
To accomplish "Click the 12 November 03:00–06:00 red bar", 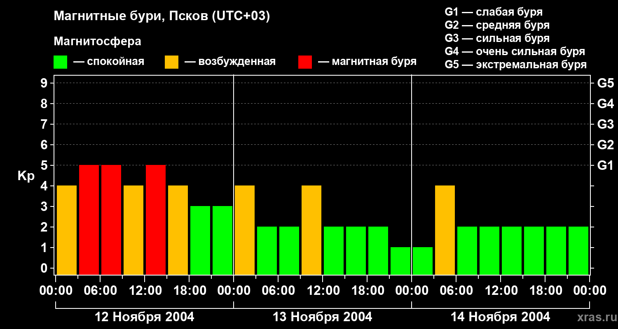I will tap(89, 220).
